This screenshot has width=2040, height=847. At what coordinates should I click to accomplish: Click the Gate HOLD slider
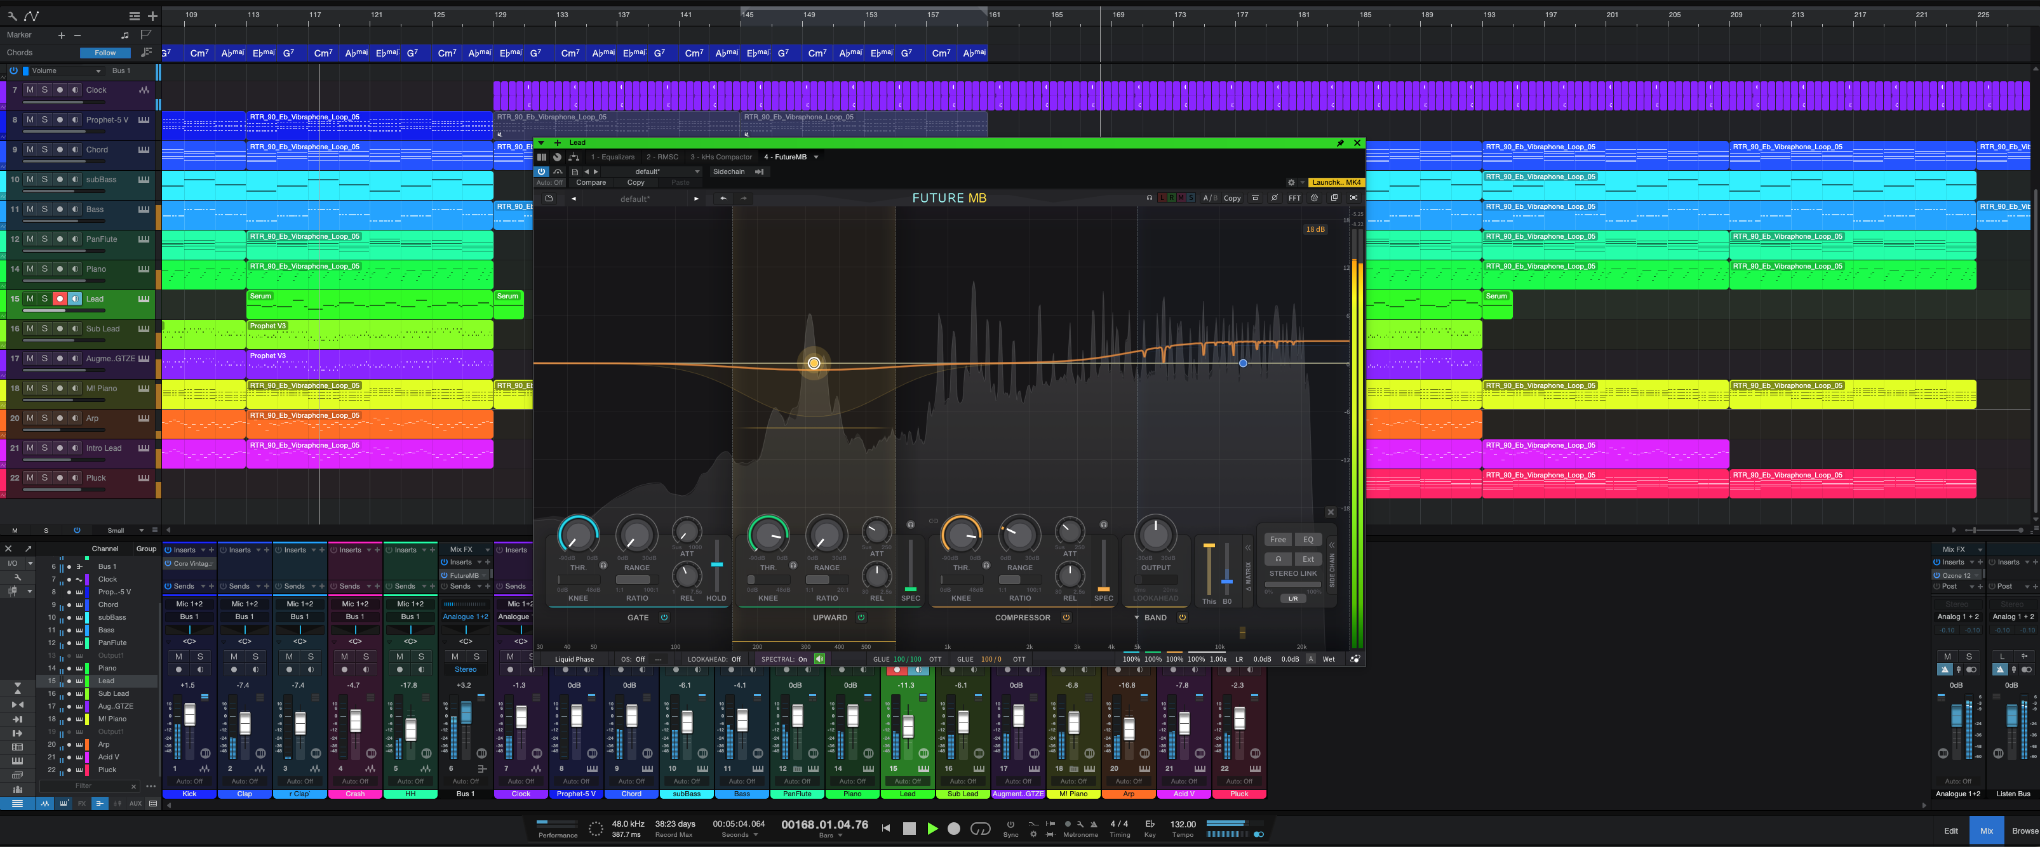[x=716, y=565]
